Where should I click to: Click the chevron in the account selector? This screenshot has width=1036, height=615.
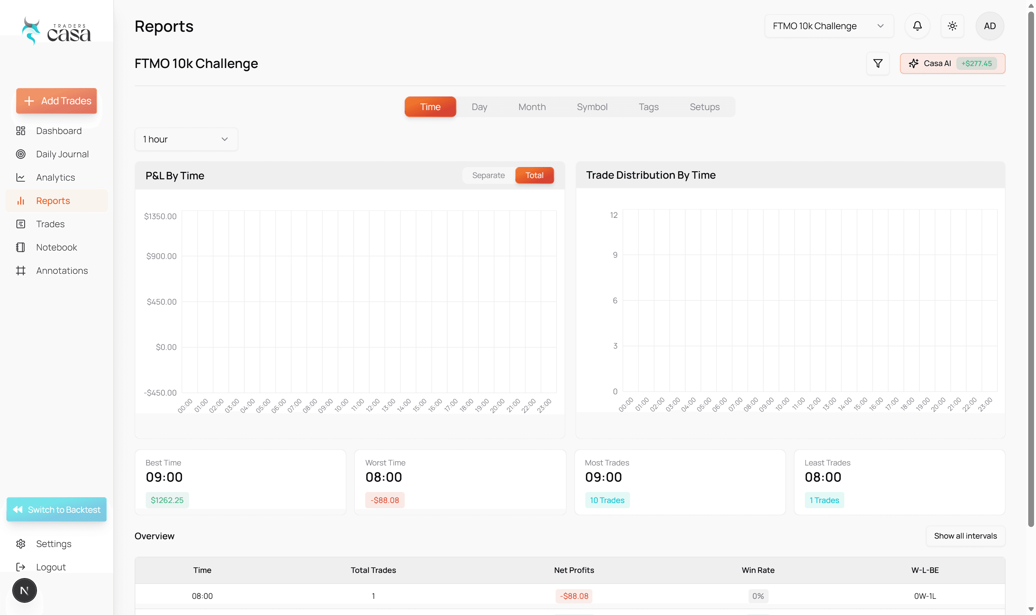click(880, 26)
